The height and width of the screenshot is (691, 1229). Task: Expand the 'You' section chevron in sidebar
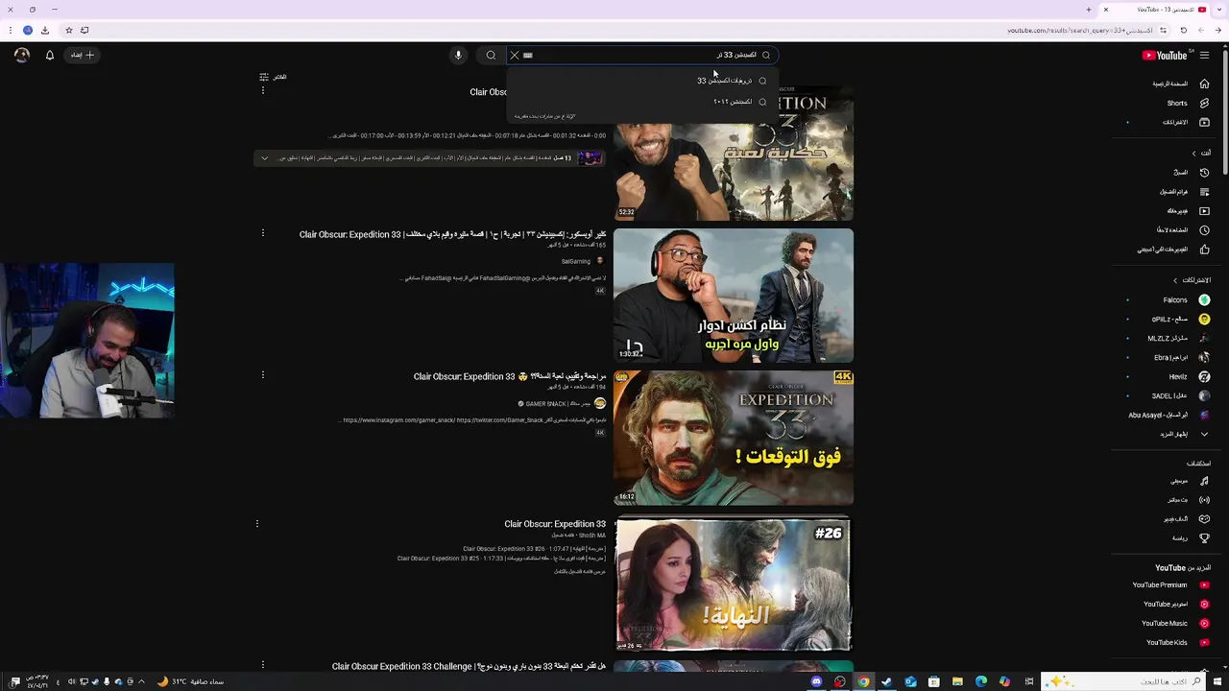pyautogui.click(x=1194, y=153)
